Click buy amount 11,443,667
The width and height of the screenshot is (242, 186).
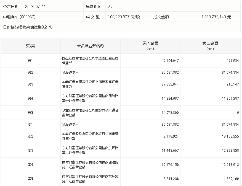pyautogui.click(x=170, y=151)
